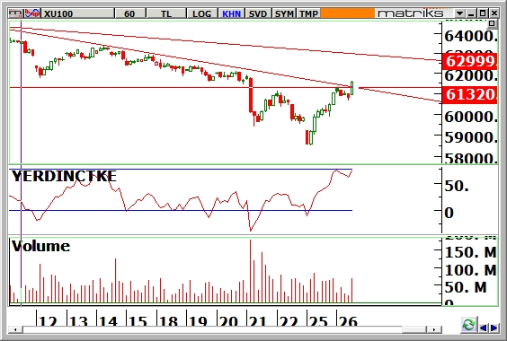Screen dimensions: 507x341
Task: Click the 150. M volume axis label
Action: pos(471,252)
